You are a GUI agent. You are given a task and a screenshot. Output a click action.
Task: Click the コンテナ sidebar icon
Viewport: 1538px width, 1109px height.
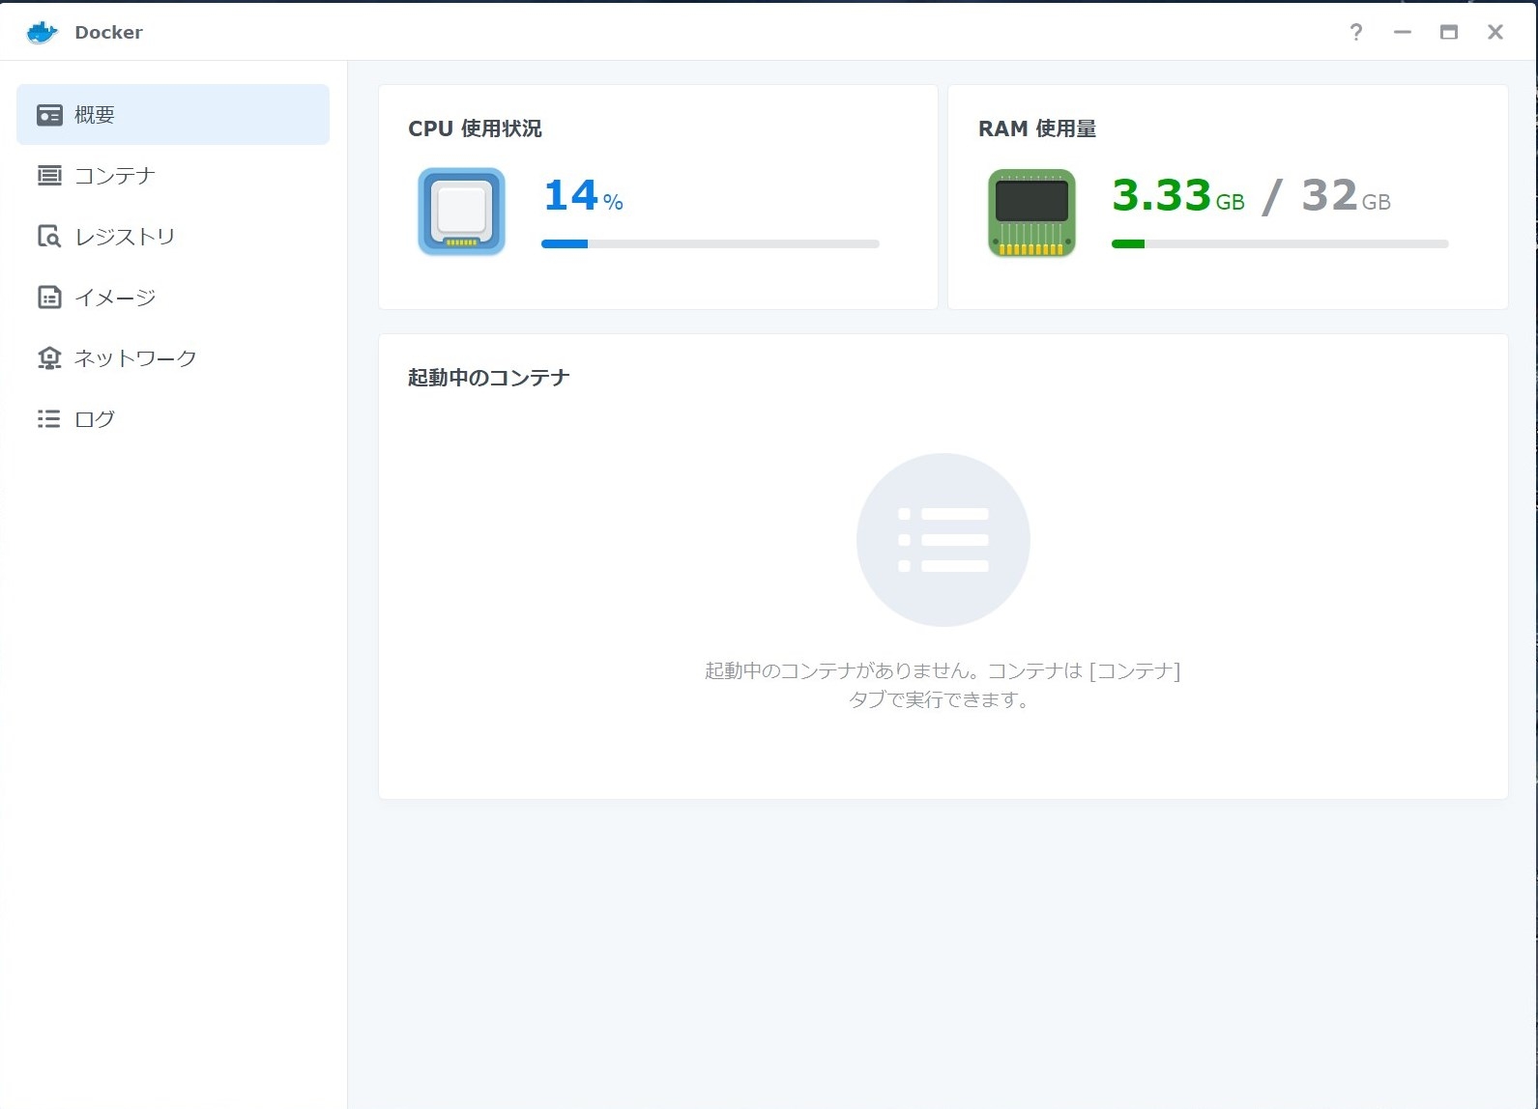[x=49, y=176]
